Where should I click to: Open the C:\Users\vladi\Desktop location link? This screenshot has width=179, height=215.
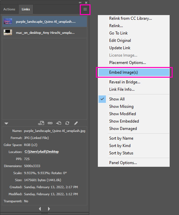[41, 152]
